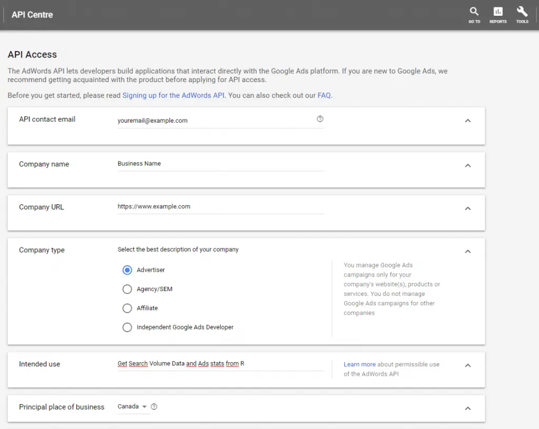The width and height of the screenshot is (539, 429).
Task: Open Signing up for the AdWords API link
Action: coord(173,95)
